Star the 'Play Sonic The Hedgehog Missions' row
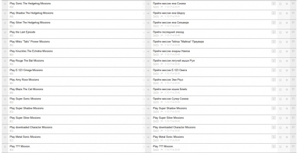Image resolution: width=298 pixels, height=153 pixels. pyautogui.click(x=5, y=4)
